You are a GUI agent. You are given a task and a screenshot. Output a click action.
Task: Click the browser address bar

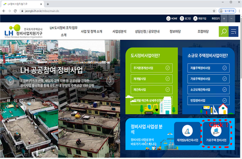coord(118,11)
